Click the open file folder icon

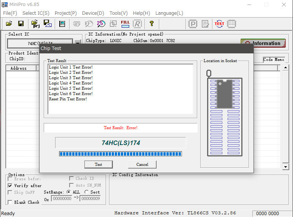tap(9, 23)
